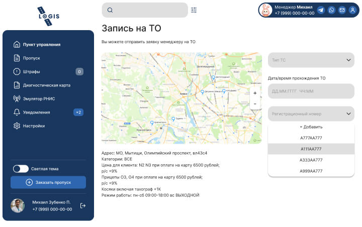This screenshot has width=362, height=227.
Task: Click the date/time ДД.ММ.ГГГГ field
Action: coord(311,91)
